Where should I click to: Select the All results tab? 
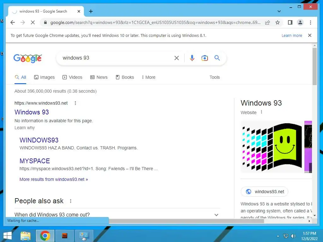21,78
